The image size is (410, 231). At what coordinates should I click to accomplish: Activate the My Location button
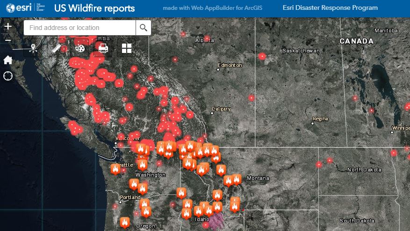pyautogui.click(x=8, y=76)
